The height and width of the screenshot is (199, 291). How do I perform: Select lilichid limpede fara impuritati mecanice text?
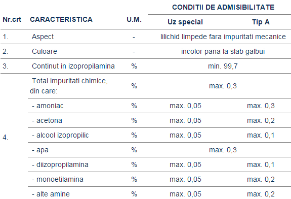click(223, 37)
